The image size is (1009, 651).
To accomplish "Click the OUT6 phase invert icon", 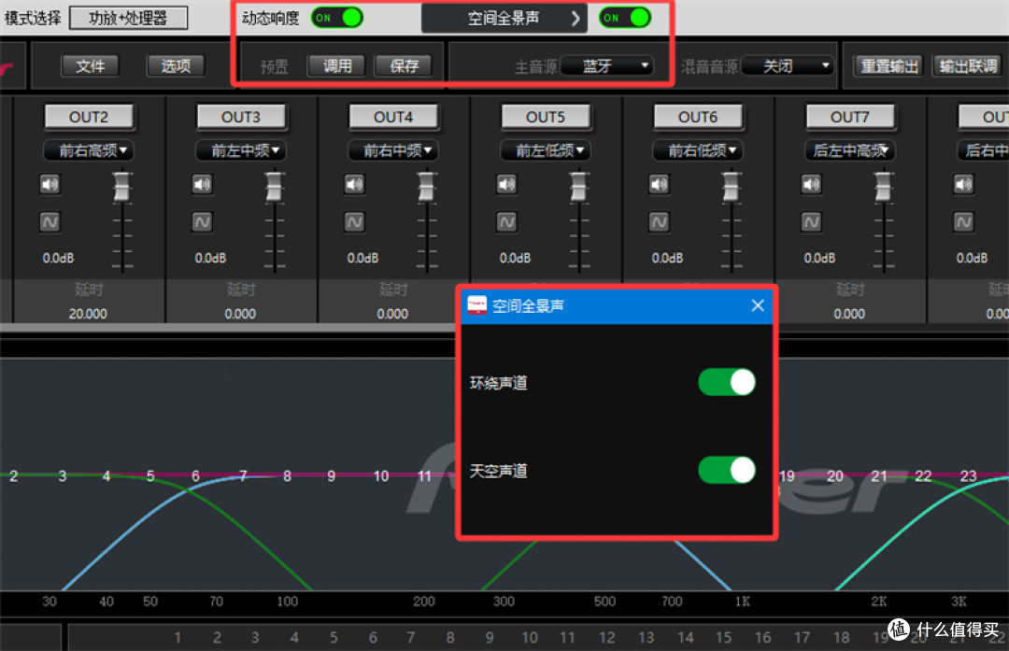I will pyautogui.click(x=659, y=222).
